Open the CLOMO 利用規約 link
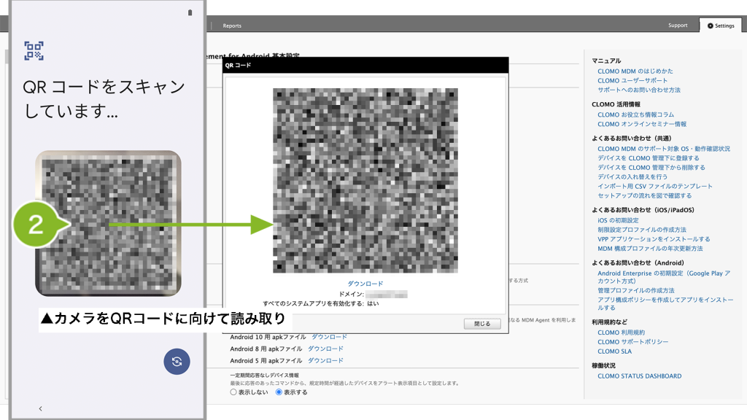The image size is (747, 420). click(622, 332)
